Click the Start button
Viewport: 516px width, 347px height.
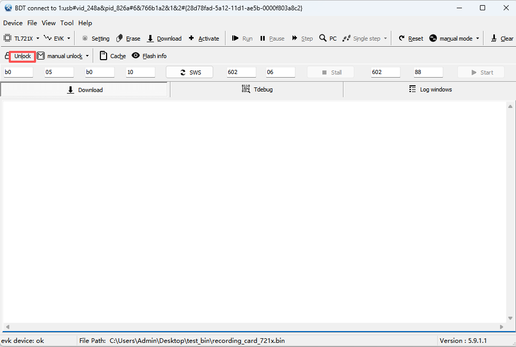click(x=481, y=72)
